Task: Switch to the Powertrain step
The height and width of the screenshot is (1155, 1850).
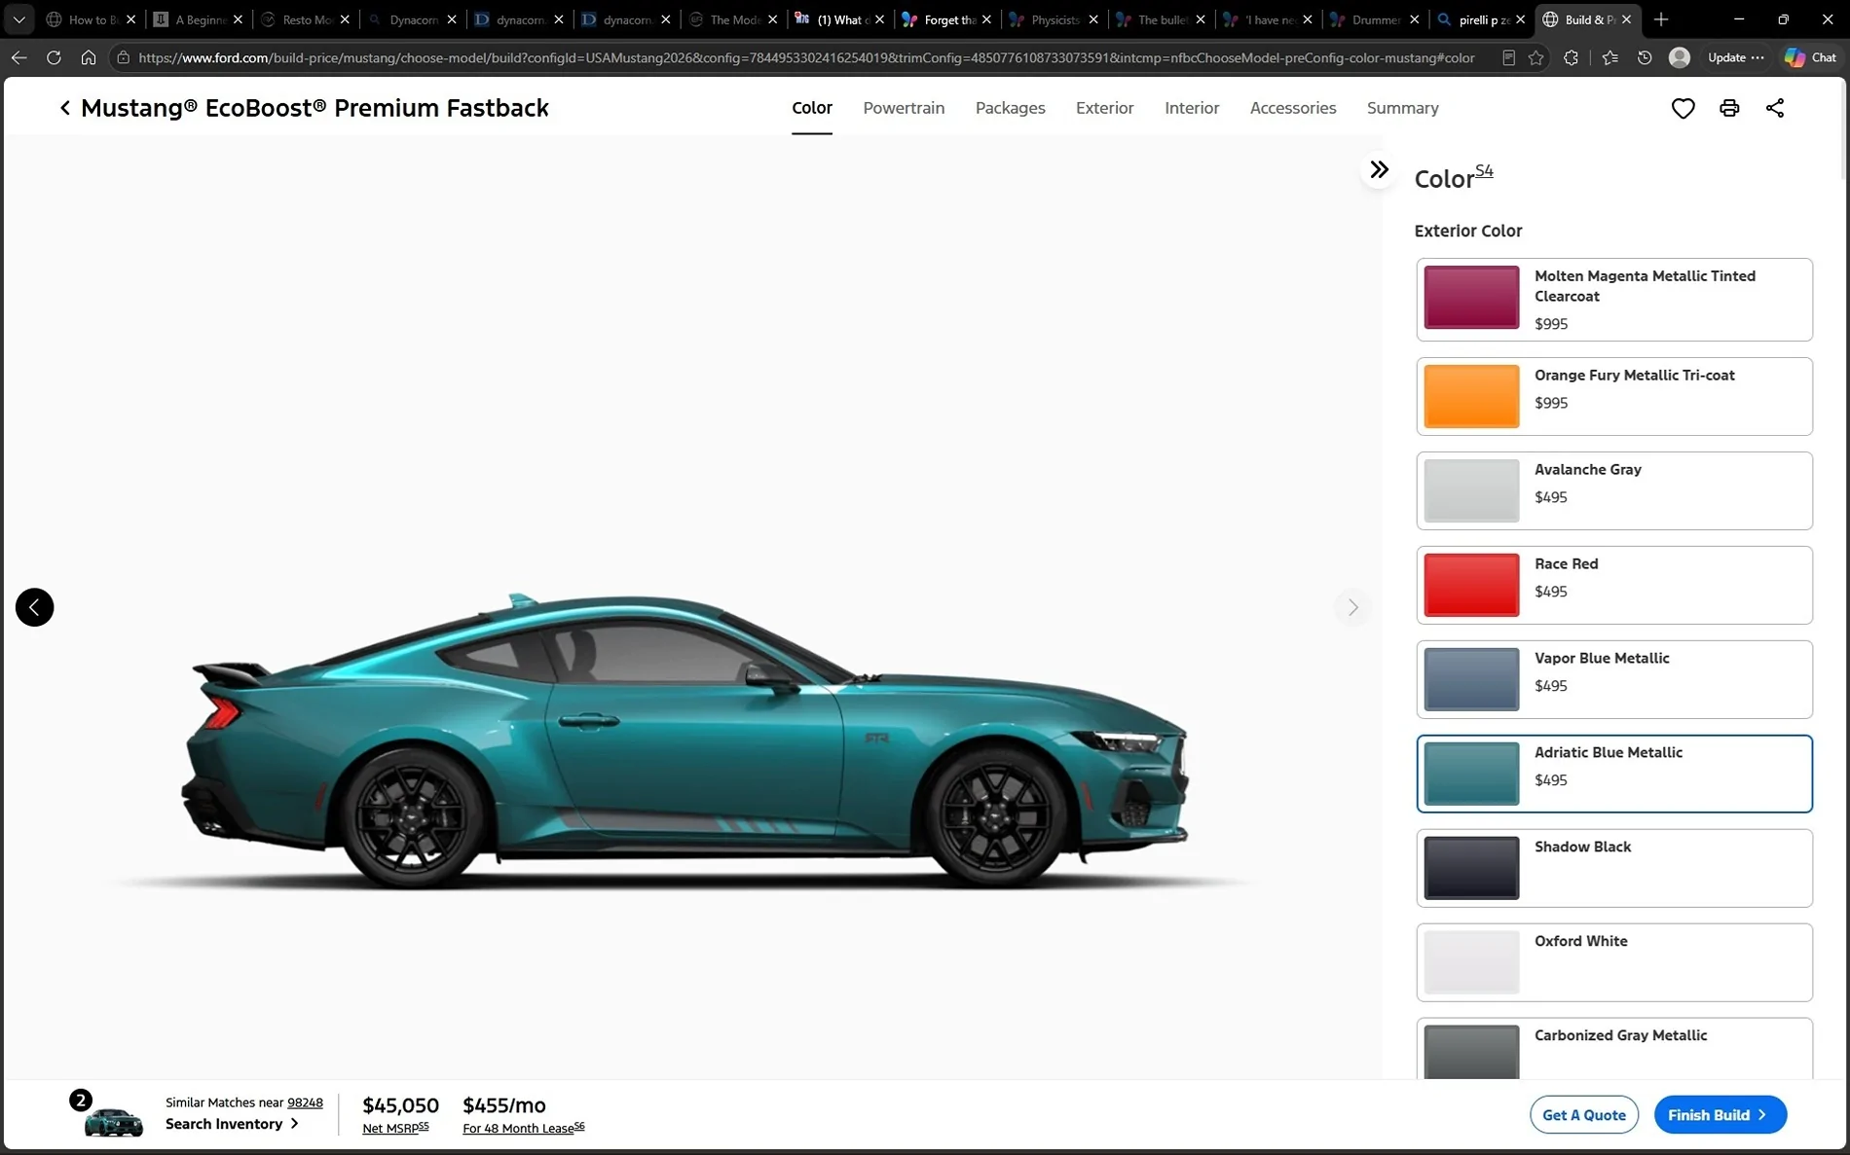Action: [x=904, y=108]
